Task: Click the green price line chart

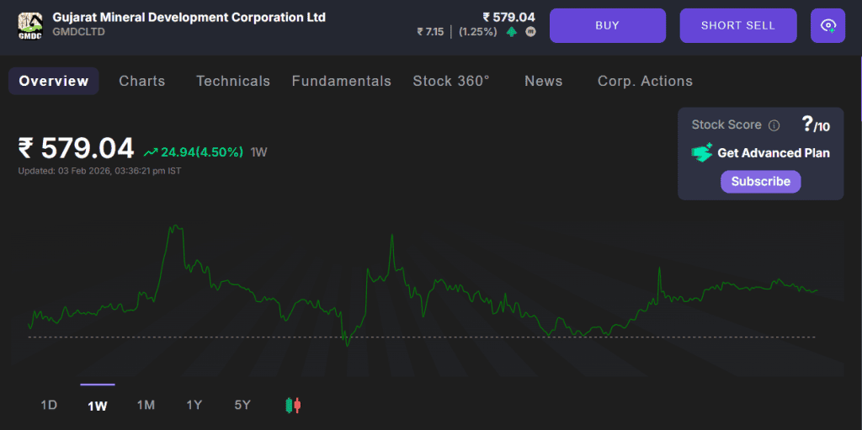Action: click(x=423, y=286)
